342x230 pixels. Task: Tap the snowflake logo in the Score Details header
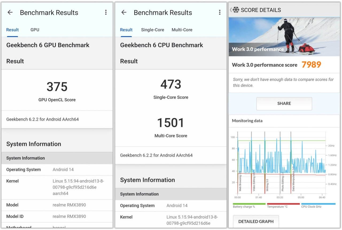click(236, 10)
